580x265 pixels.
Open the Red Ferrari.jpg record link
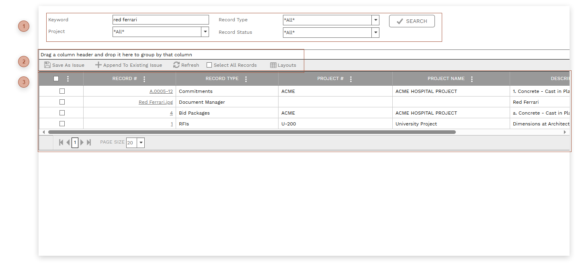[x=156, y=102]
